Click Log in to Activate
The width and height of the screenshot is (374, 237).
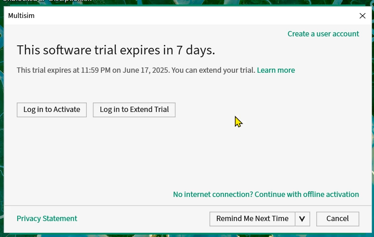52,110
